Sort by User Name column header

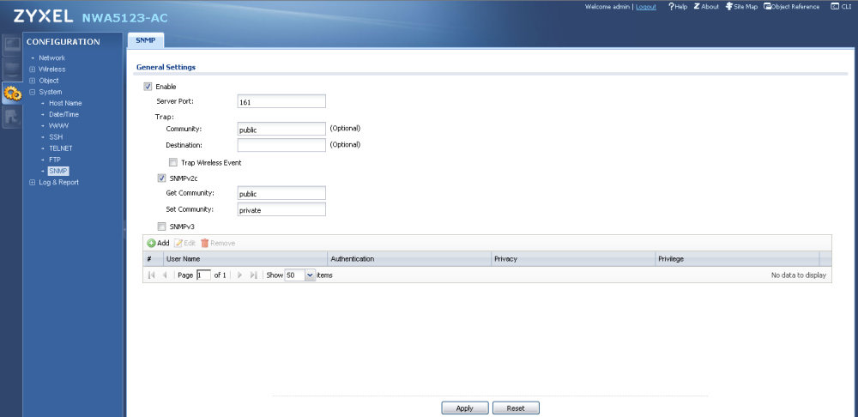tap(245, 259)
